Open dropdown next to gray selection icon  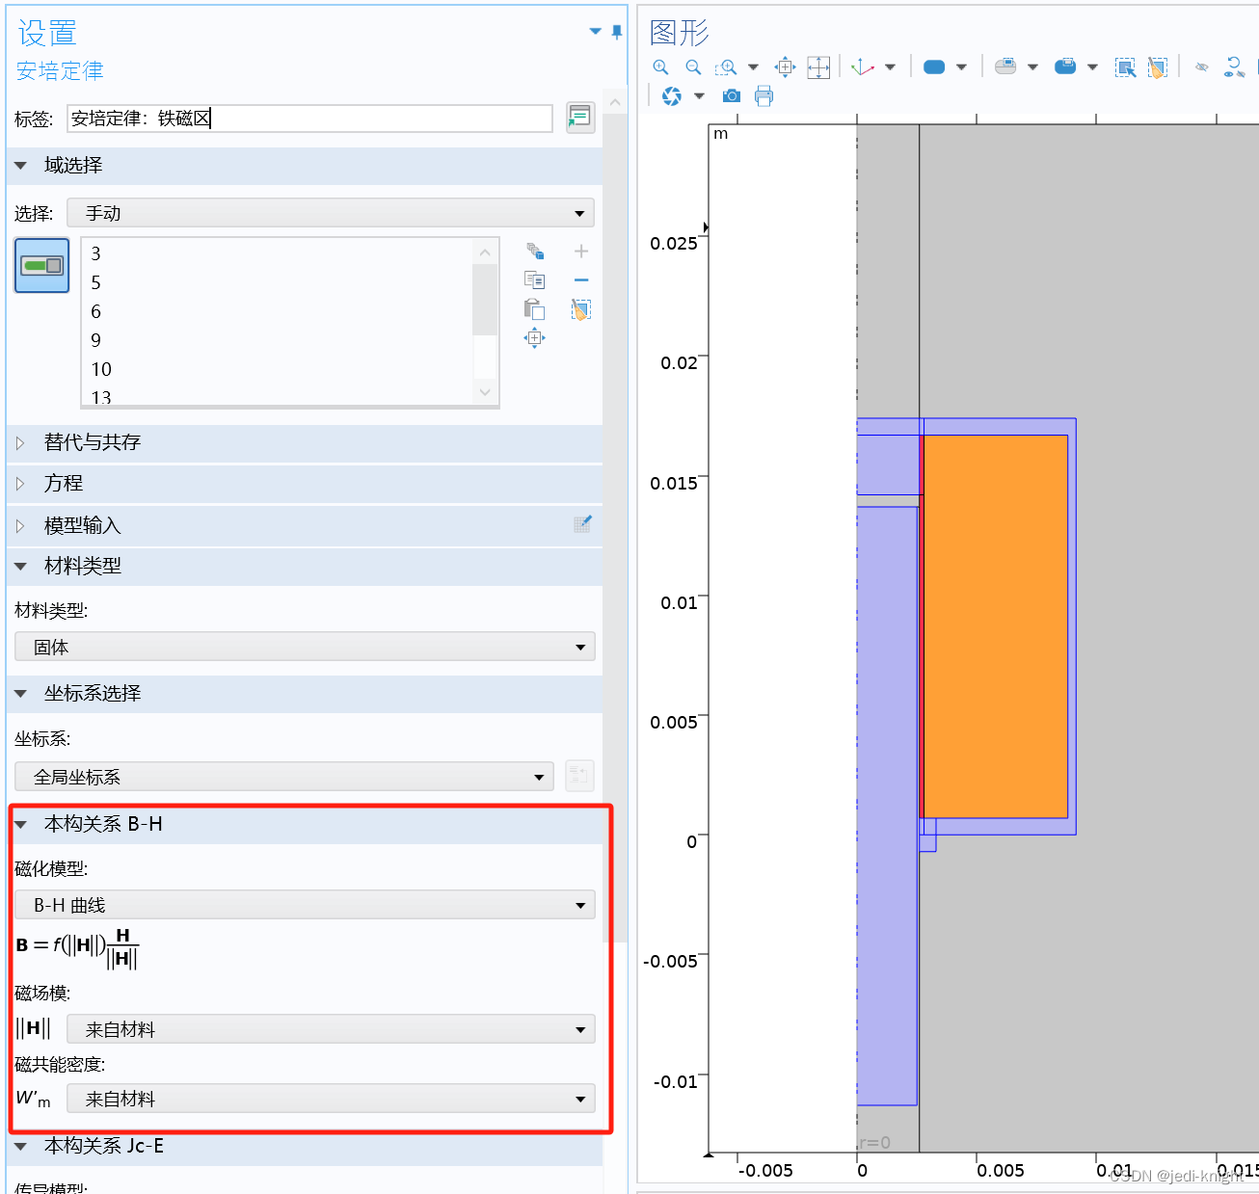[1032, 67]
